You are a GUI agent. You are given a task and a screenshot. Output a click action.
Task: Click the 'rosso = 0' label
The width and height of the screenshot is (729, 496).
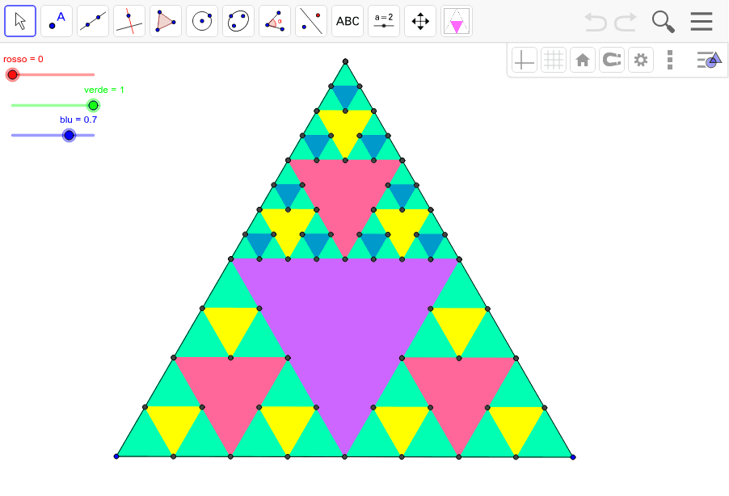pos(23,59)
